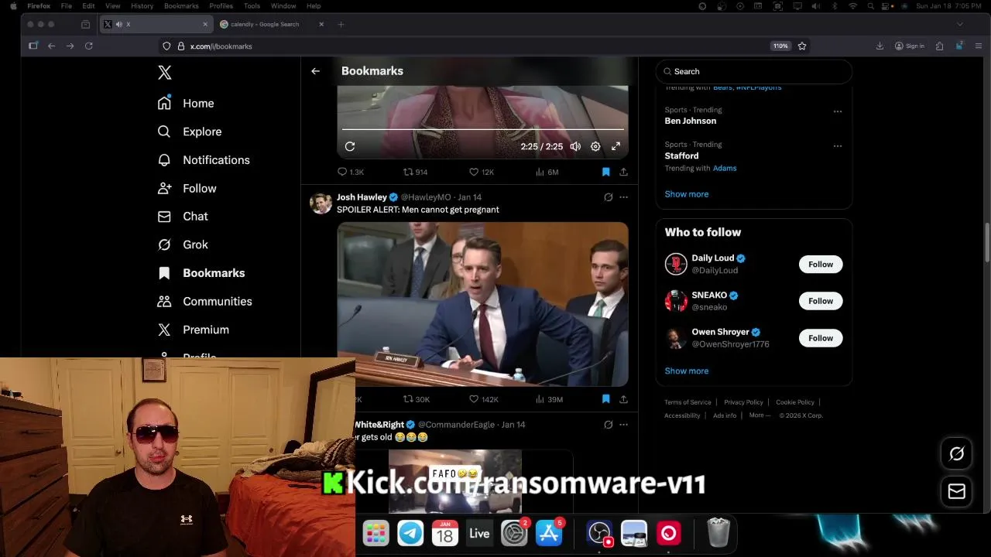
Task: Open more options on Josh Hawley post
Action: [623, 197]
